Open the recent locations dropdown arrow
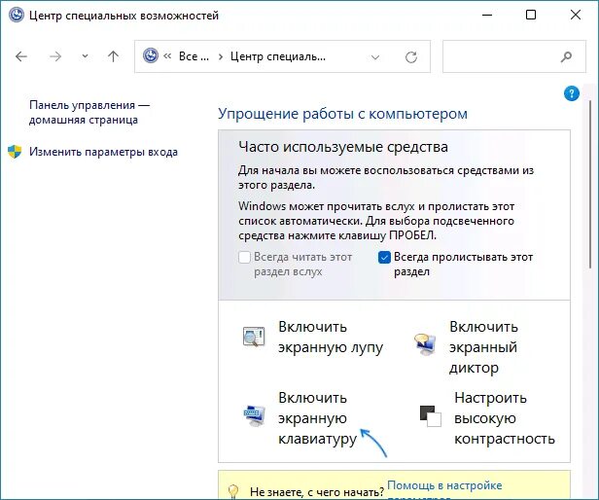 pos(85,56)
